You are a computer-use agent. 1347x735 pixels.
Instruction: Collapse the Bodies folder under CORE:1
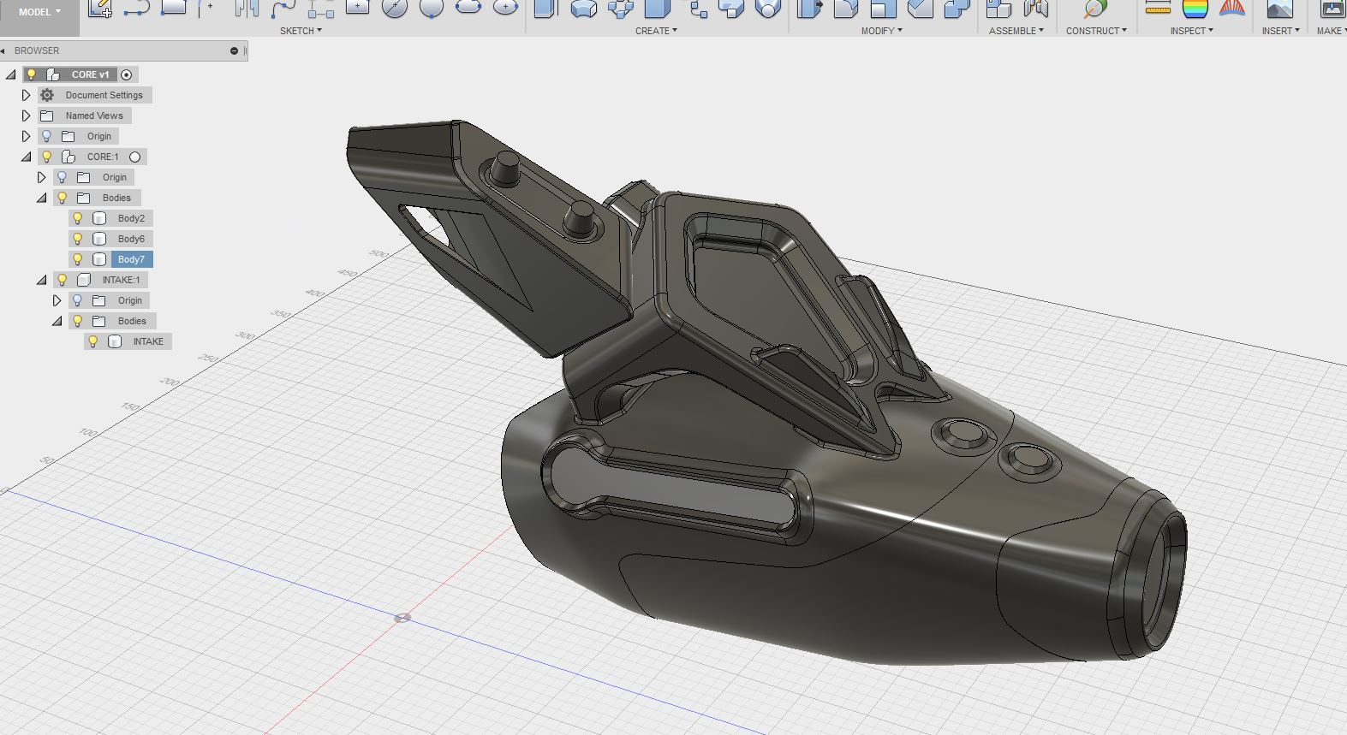click(x=41, y=198)
